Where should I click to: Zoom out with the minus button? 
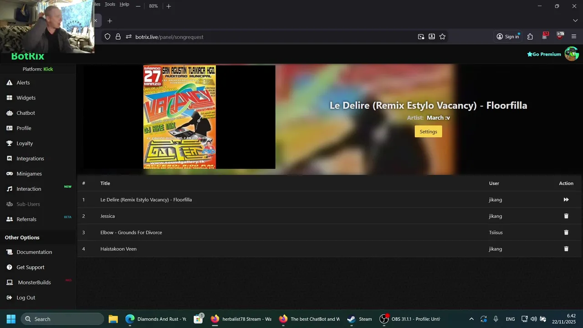(138, 6)
